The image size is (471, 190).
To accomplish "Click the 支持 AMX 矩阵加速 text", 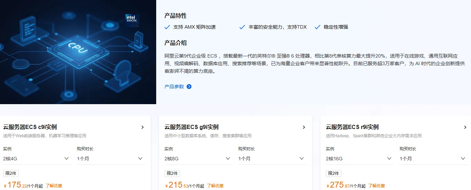I will tap(195, 27).
